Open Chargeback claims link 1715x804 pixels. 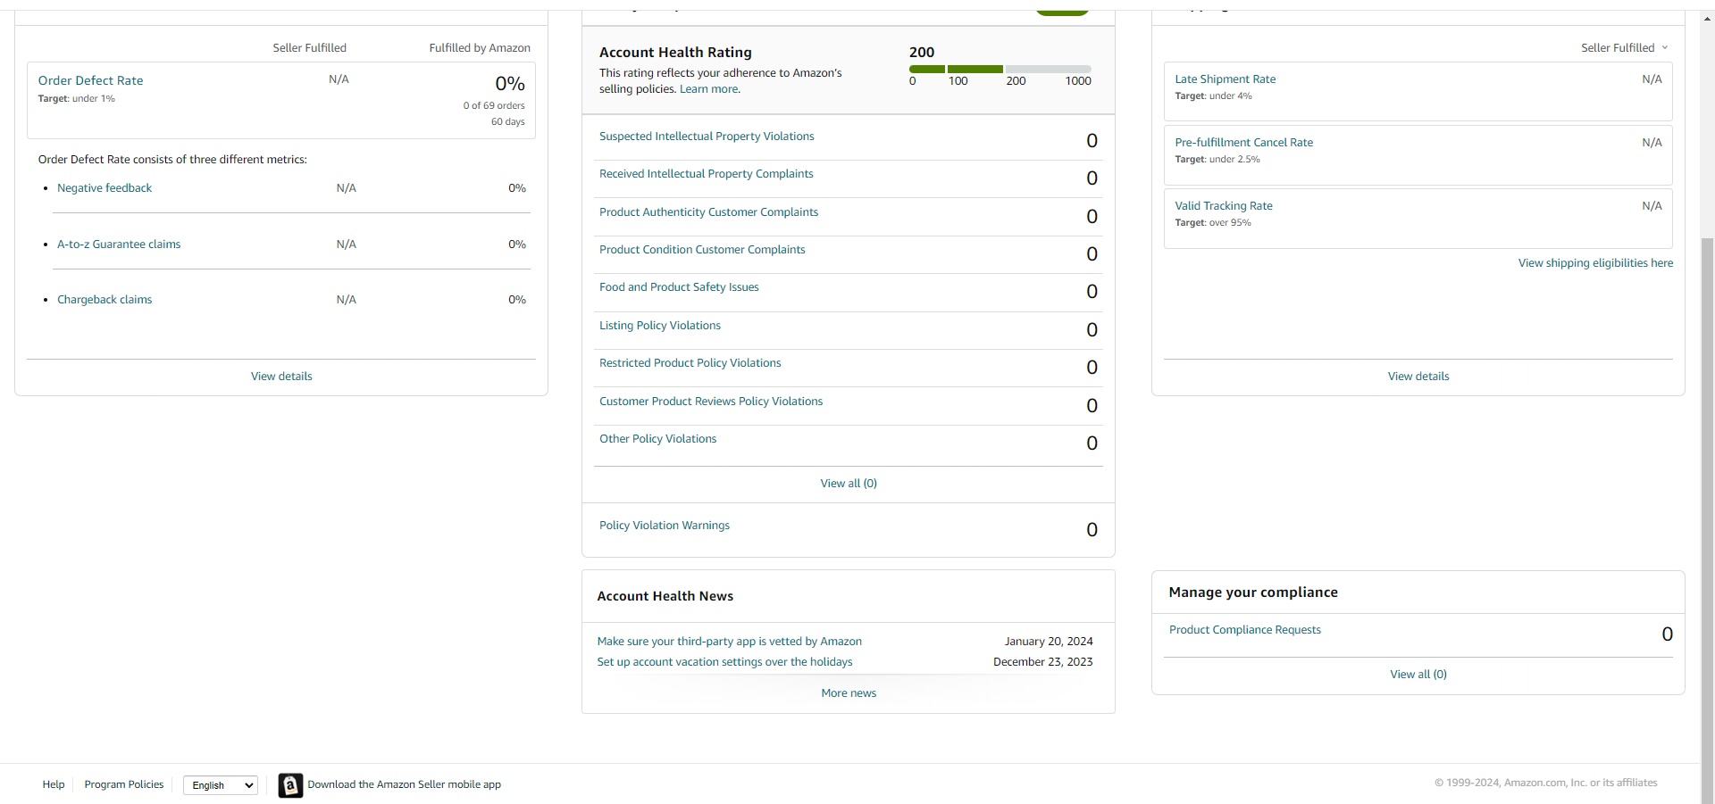pos(105,300)
